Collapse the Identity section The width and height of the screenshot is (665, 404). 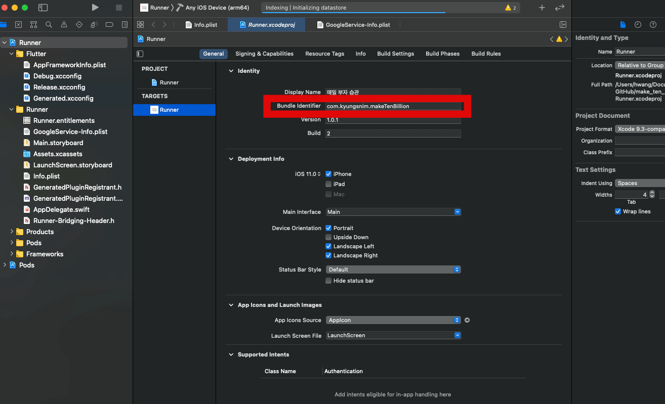coord(231,71)
